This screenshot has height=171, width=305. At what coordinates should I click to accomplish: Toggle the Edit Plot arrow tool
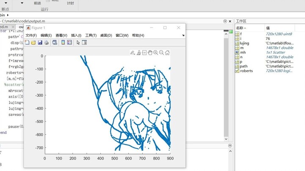(78, 43)
